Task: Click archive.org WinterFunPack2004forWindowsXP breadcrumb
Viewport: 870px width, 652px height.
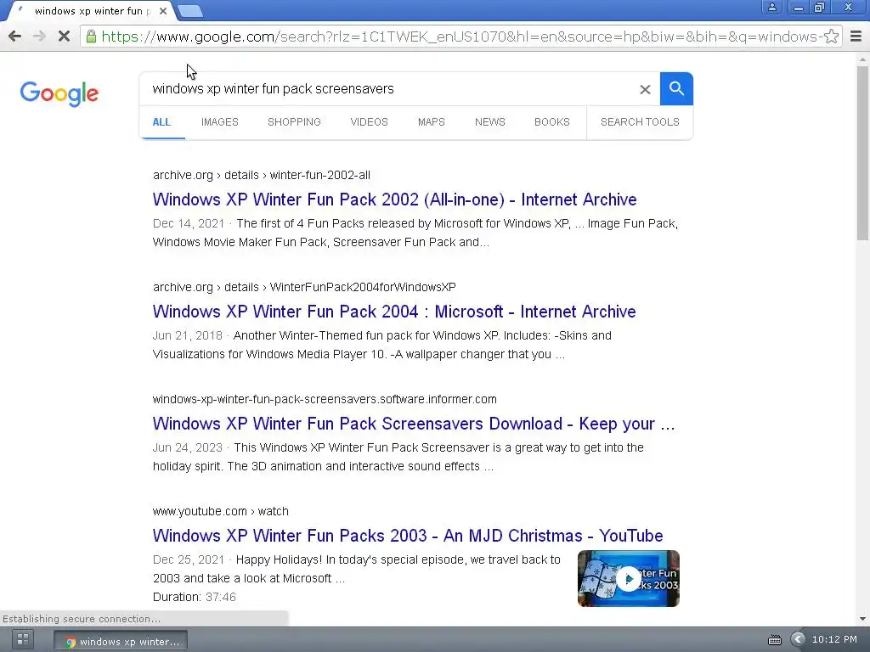Action: point(304,287)
